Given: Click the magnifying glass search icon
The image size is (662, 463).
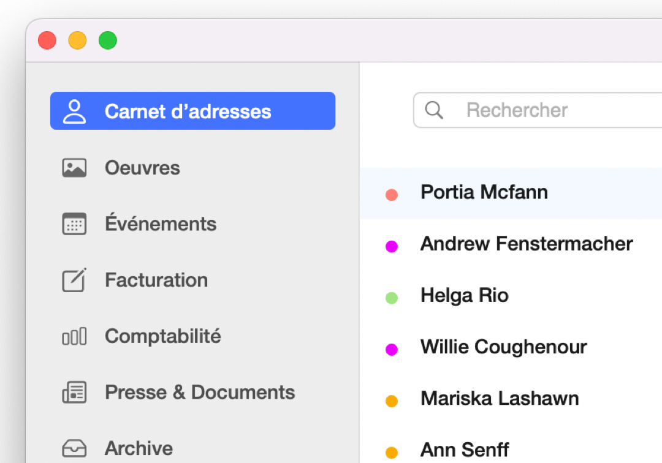Looking at the screenshot, I should point(434,110).
